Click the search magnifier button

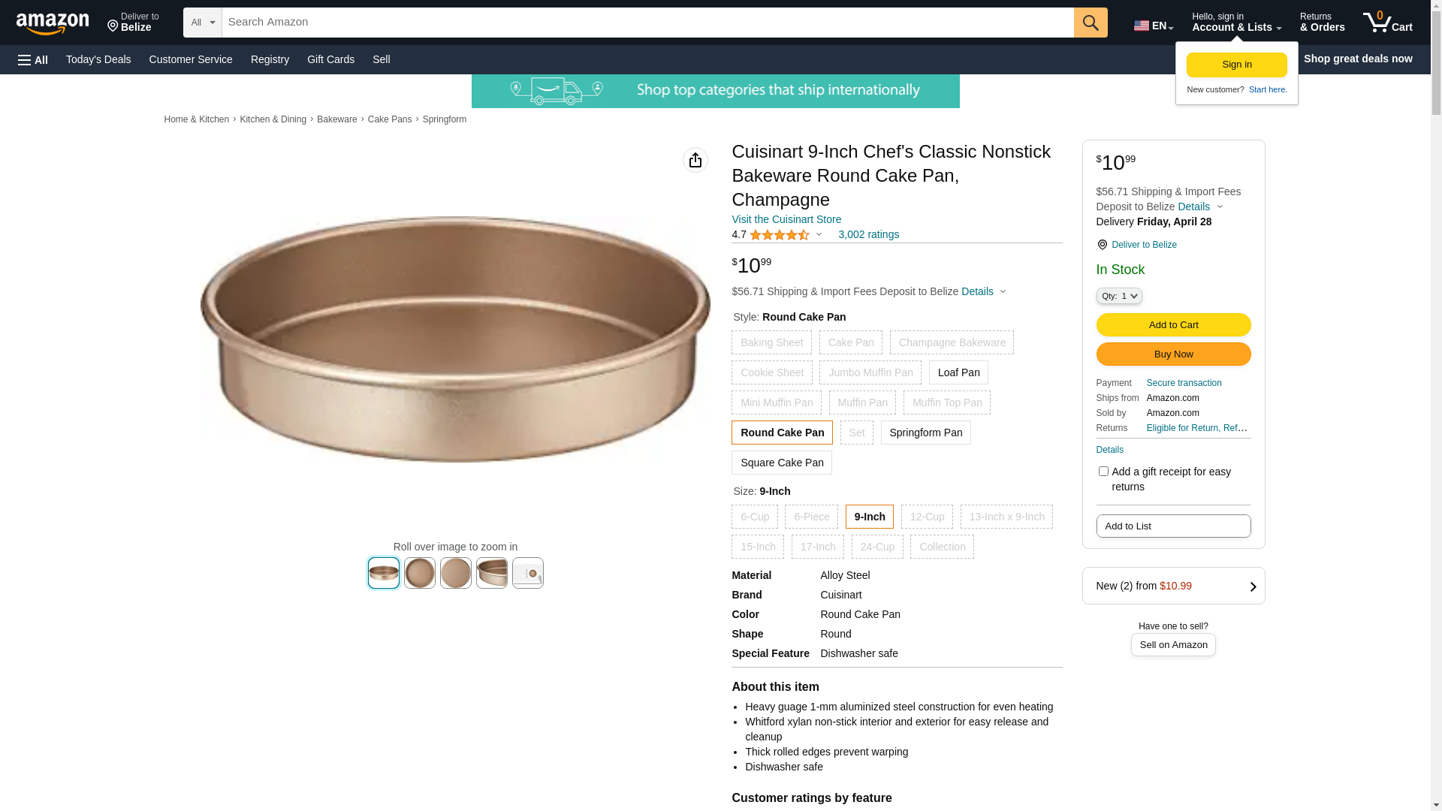[1091, 23]
